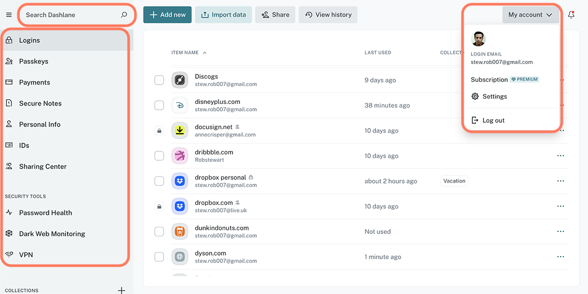Sort by Item Name column arrow
588x294 pixels.
click(205, 52)
